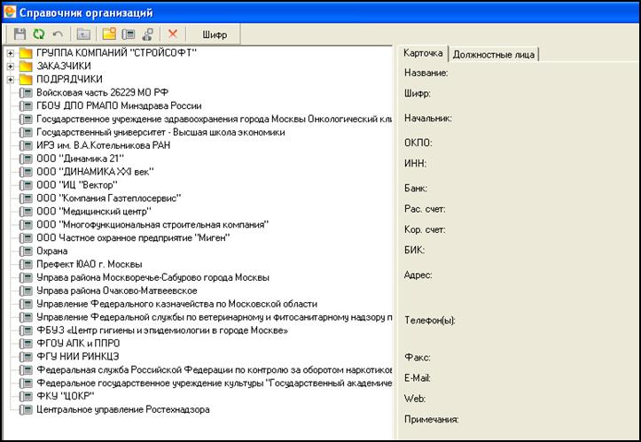Select the ЗАКАЗЧИКИ folder label
Screen dimensions: 641x442
64,66
